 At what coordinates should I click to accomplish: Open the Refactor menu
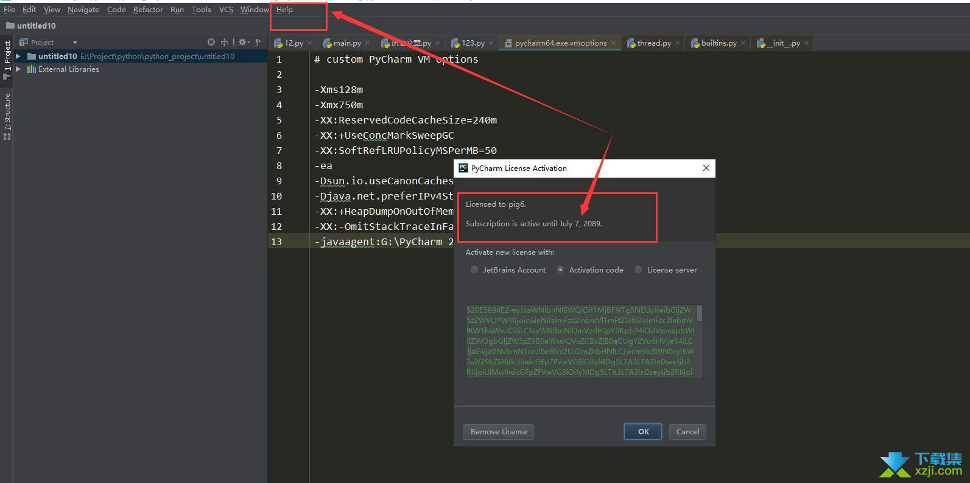pyautogui.click(x=148, y=10)
